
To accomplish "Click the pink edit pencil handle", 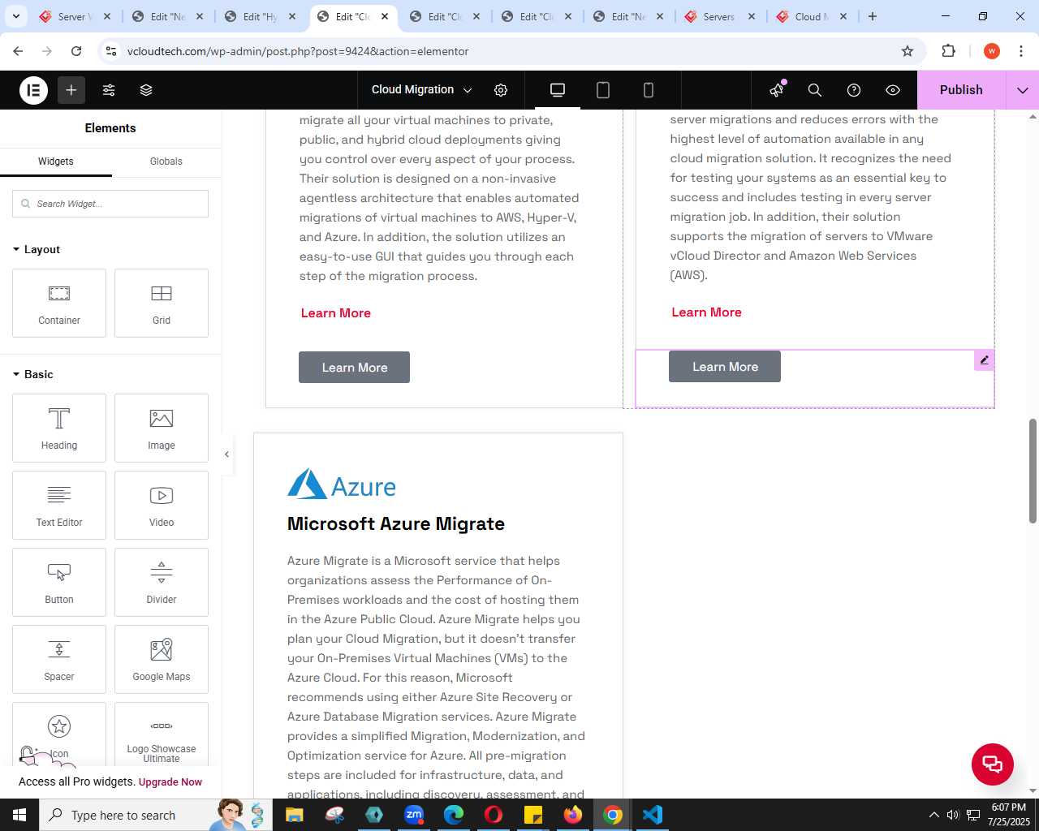I will coord(985,360).
